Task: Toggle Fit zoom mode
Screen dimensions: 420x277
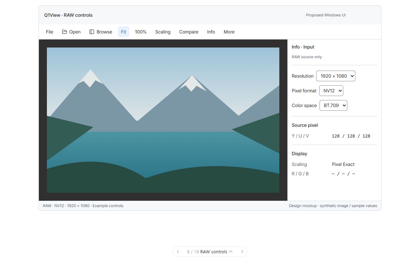Action: coord(124,32)
